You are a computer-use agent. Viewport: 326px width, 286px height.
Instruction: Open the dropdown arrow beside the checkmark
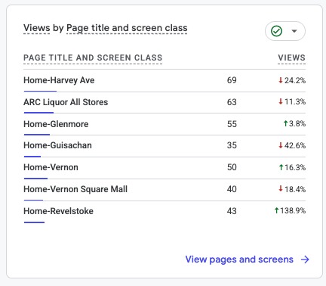coord(294,31)
